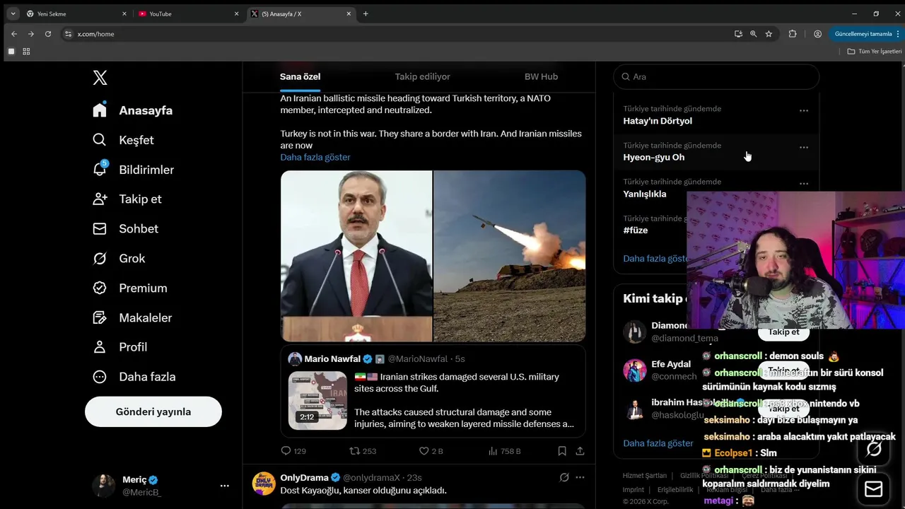This screenshot has width=905, height=509.
Task: Repost the Iranian missile post
Action: (x=355, y=451)
